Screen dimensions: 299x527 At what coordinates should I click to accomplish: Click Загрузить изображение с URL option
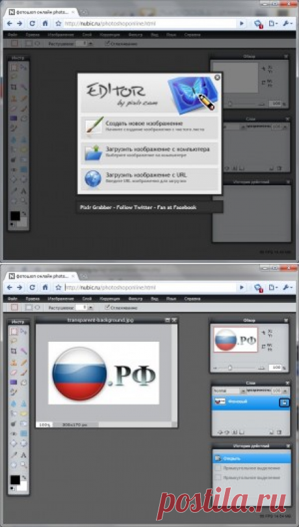tap(149, 178)
